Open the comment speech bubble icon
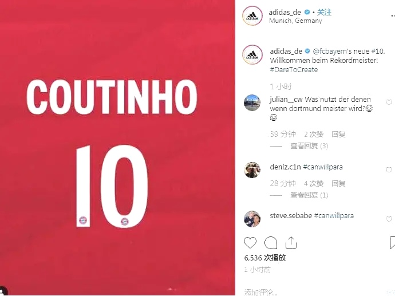Viewport: 395px width, 296px height. 271,243
